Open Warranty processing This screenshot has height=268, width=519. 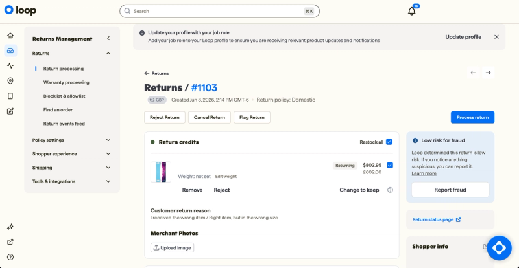66,82
